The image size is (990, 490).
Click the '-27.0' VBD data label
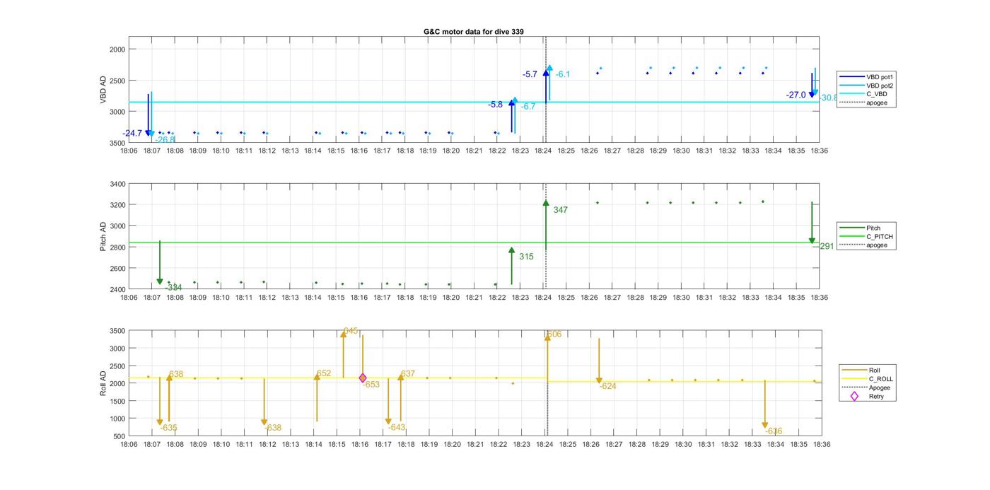(x=796, y=95)
